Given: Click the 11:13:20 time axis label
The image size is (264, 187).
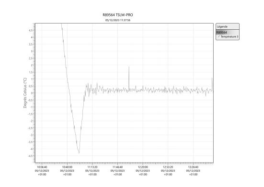Looking at the screenshot, I should (x=92, y=167).
